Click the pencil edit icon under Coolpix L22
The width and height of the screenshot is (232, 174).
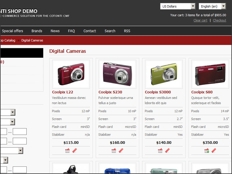75,151
